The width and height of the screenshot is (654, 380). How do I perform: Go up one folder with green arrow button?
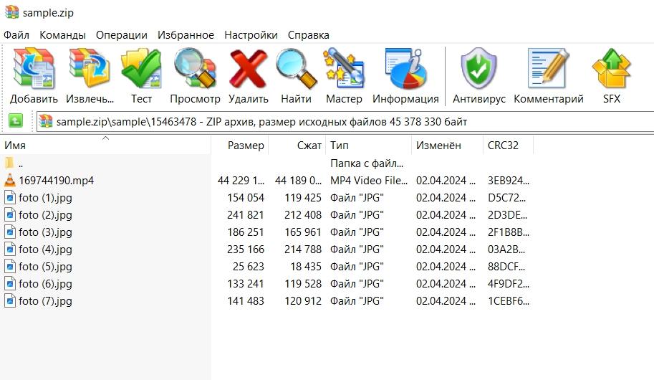coord(15,121)
